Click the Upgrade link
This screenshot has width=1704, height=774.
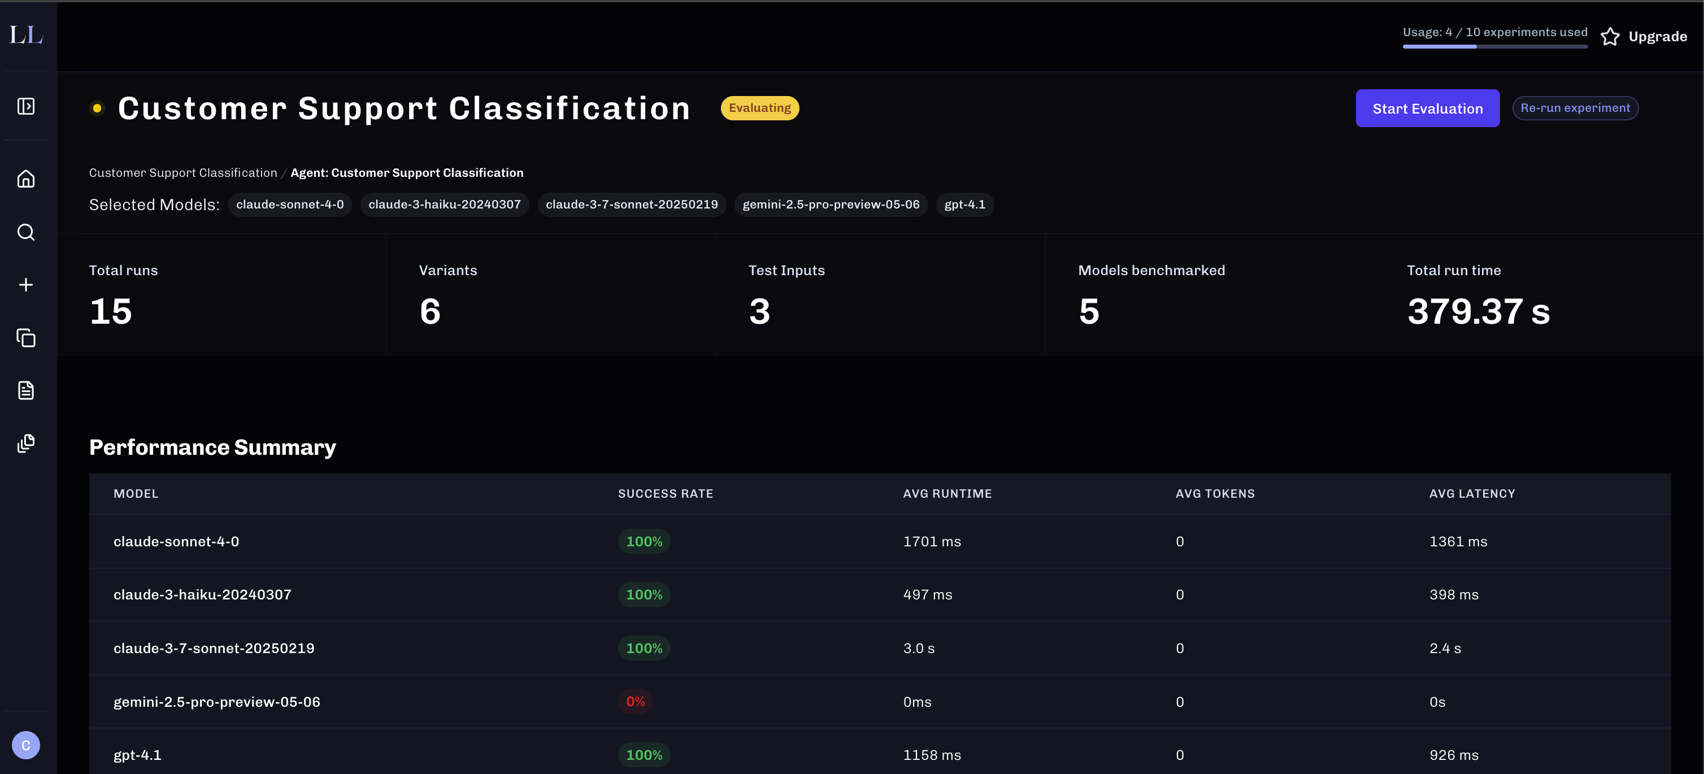tap(1657, 36)
